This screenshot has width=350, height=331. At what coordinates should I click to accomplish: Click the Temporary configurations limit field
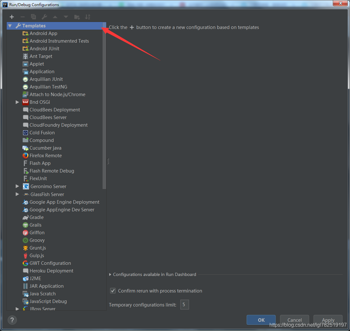click(185, 305)
